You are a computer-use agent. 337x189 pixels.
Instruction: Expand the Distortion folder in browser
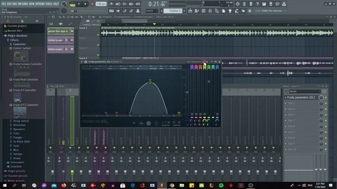click(x=19, y=125)
